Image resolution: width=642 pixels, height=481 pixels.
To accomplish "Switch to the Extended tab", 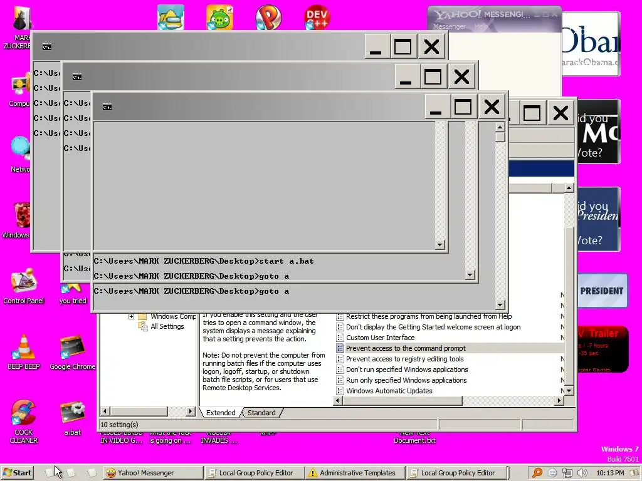I will click(x=220, y=413).
